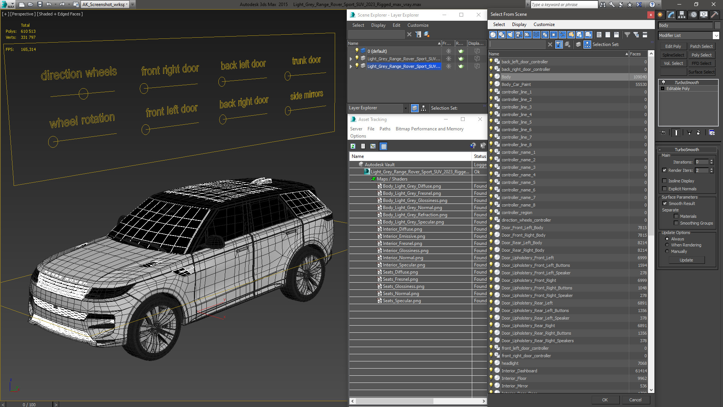Click OK in Select From Scene

click(605, 400)
